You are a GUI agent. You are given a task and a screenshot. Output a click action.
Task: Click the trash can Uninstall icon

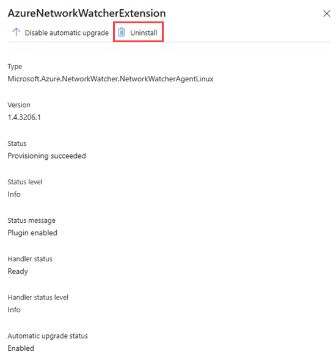point(122,32)
